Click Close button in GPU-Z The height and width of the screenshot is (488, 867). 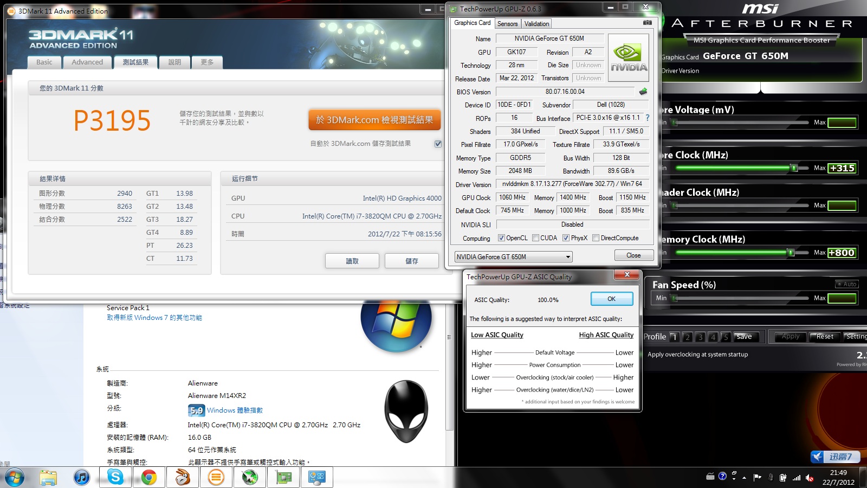(x=633, y=255)
